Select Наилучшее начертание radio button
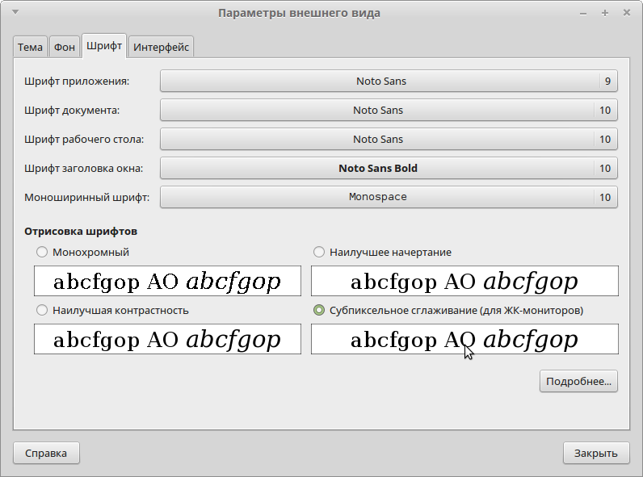 [x=319, y=252]
